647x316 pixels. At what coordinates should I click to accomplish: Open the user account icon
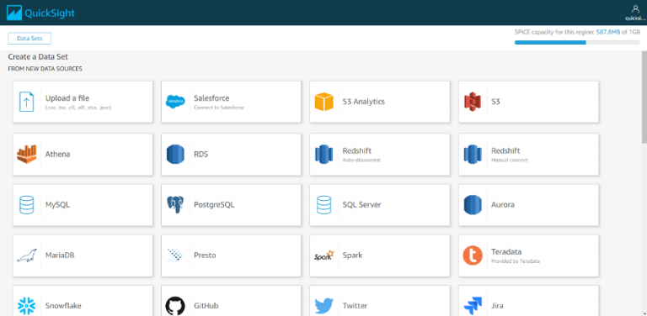pos(635,9)
